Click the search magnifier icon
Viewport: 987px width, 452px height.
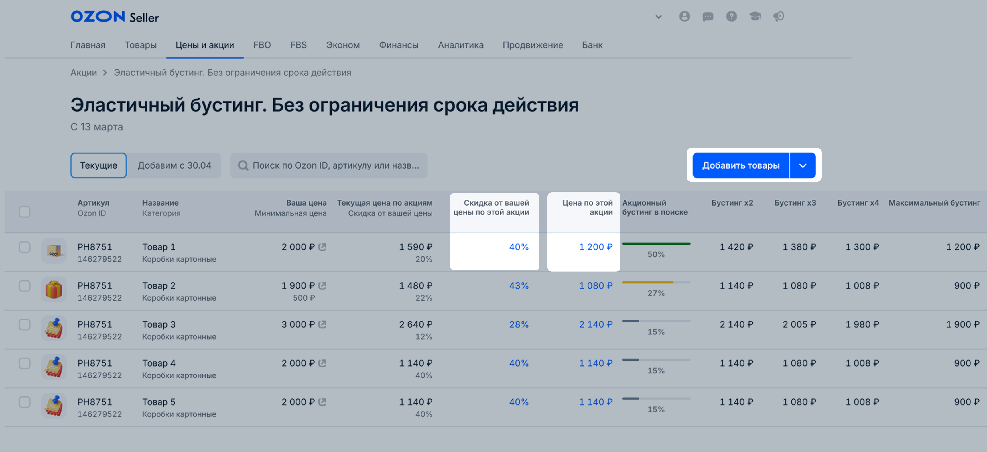[243, 166]
